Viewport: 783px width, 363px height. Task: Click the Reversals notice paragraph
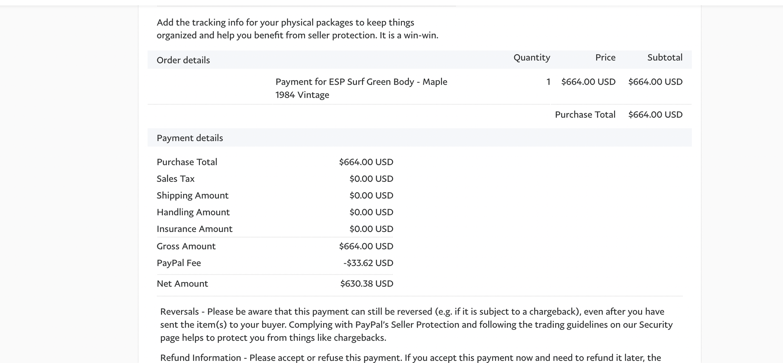tap(416, 324)
